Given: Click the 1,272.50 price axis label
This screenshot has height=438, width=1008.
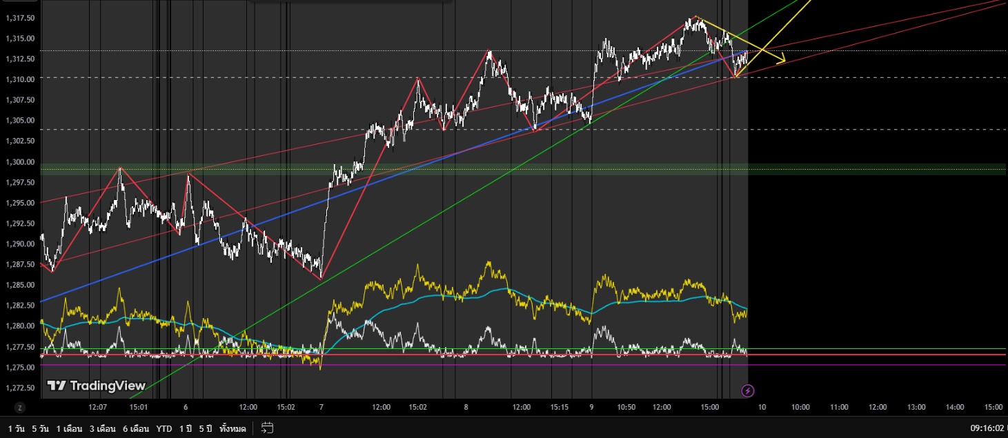Looking at the screenshot, I should [x=20, y=388].
